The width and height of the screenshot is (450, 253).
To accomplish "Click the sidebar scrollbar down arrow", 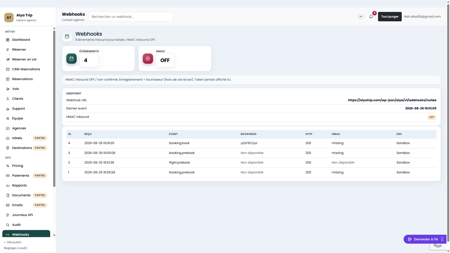I will (x=54, y=236).
